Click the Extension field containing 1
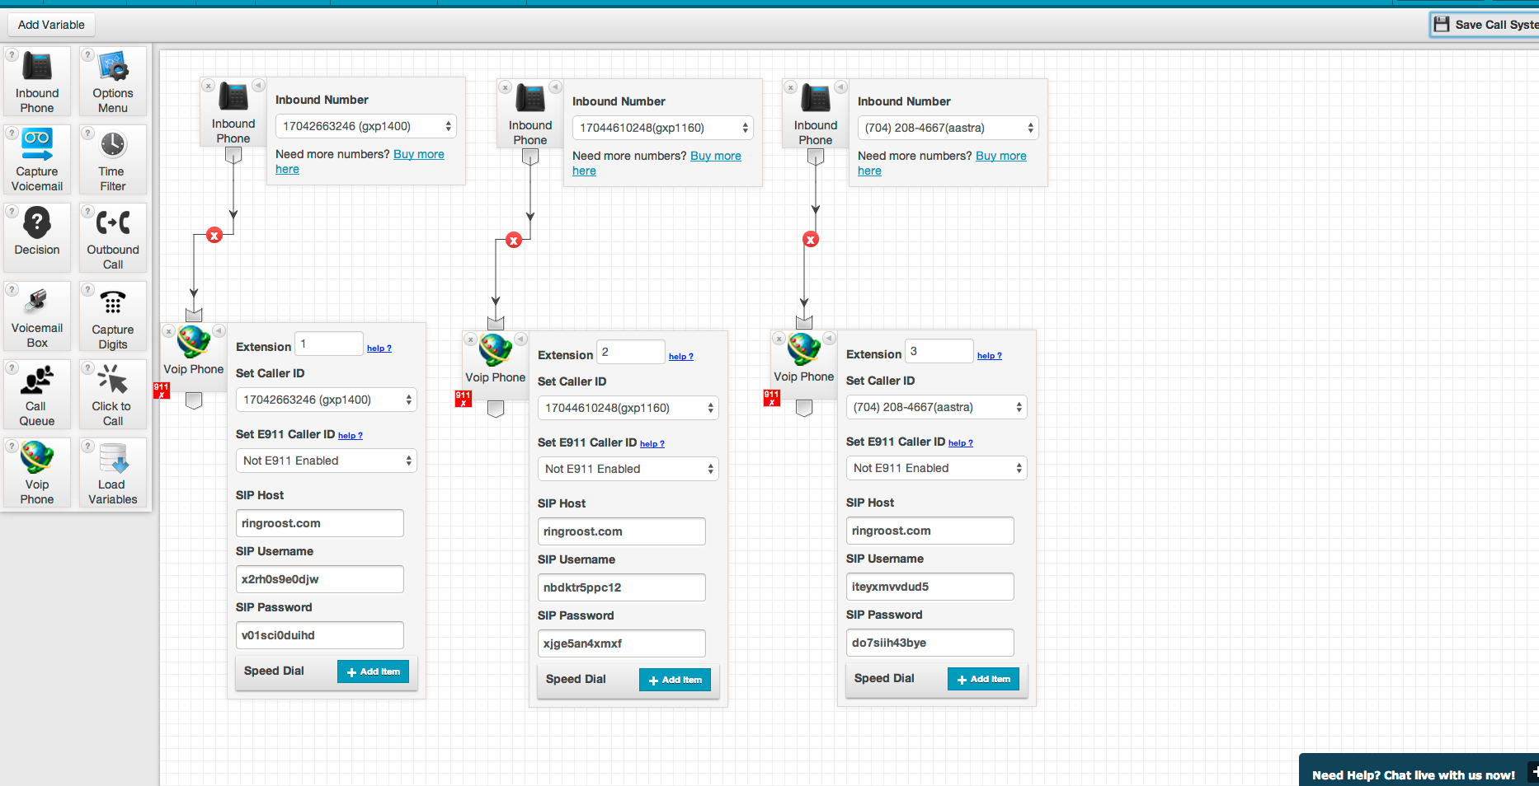This screenshot has width=1539, height=786. click(x=329, y=344)
